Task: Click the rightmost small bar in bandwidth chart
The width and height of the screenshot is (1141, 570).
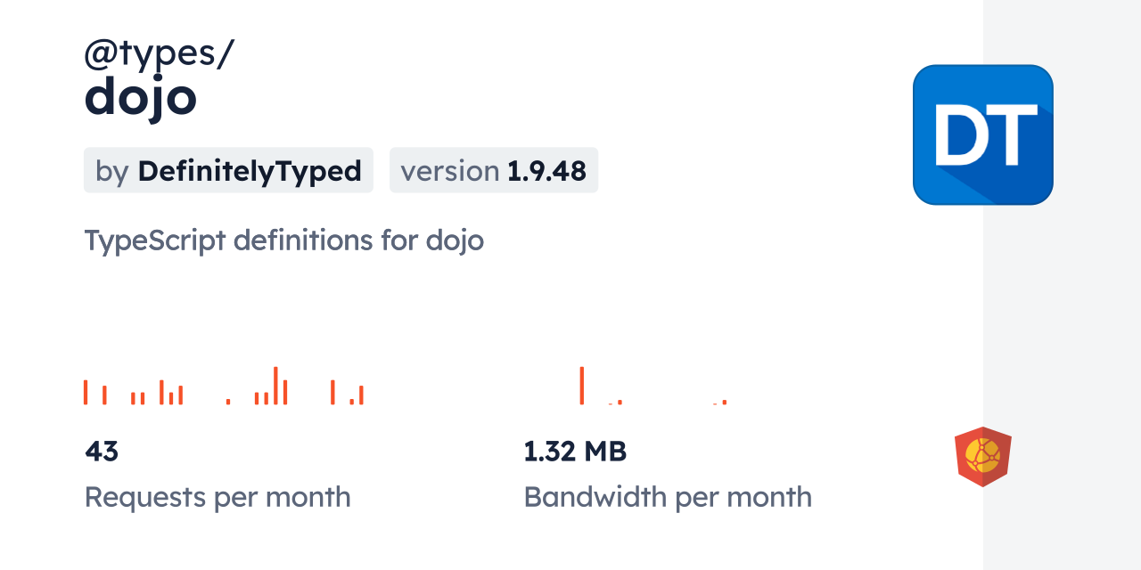Action: coord(724,402)
